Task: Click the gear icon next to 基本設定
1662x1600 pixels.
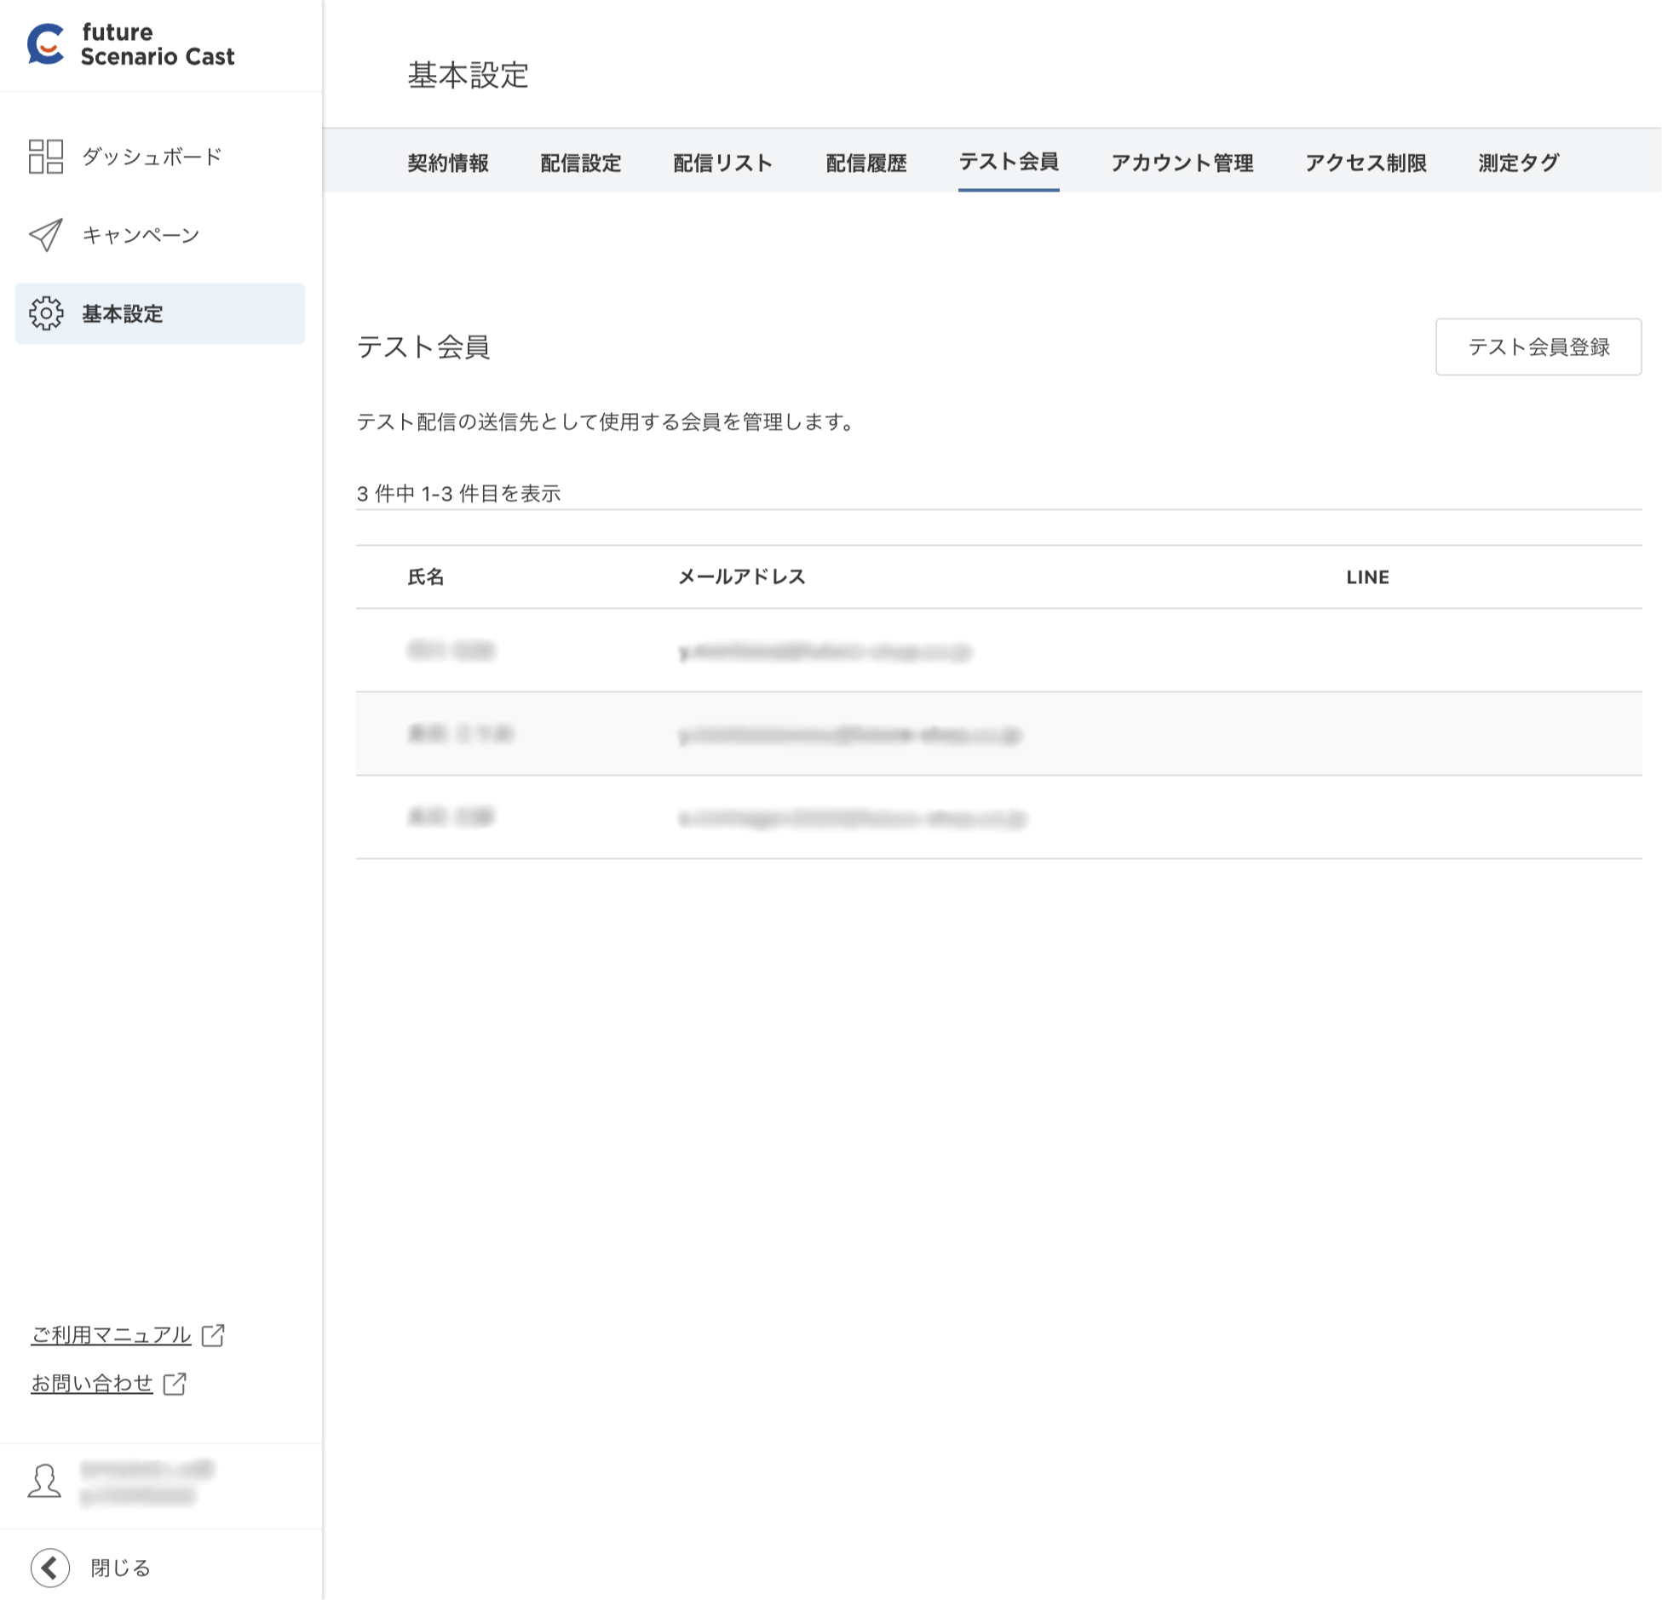Action: click(47, 313)
